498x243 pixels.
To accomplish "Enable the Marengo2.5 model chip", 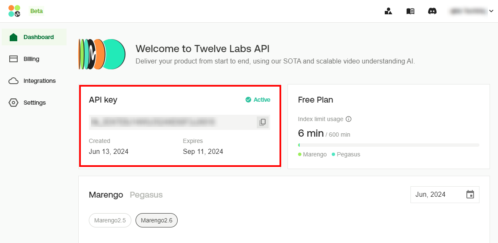I will point(110,220).
